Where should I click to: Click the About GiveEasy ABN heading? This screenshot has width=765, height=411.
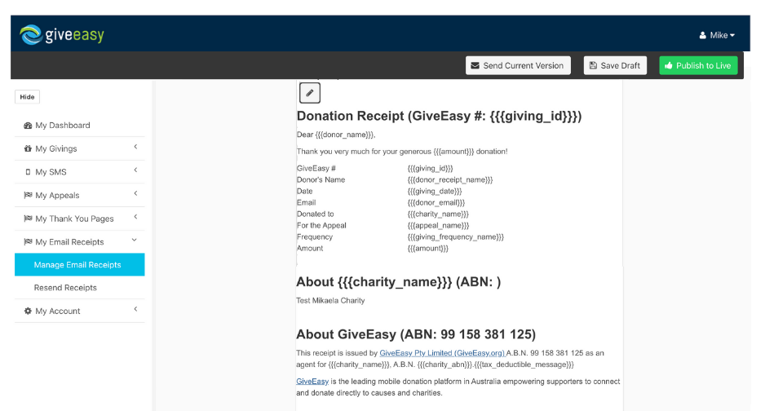[416, 334]
